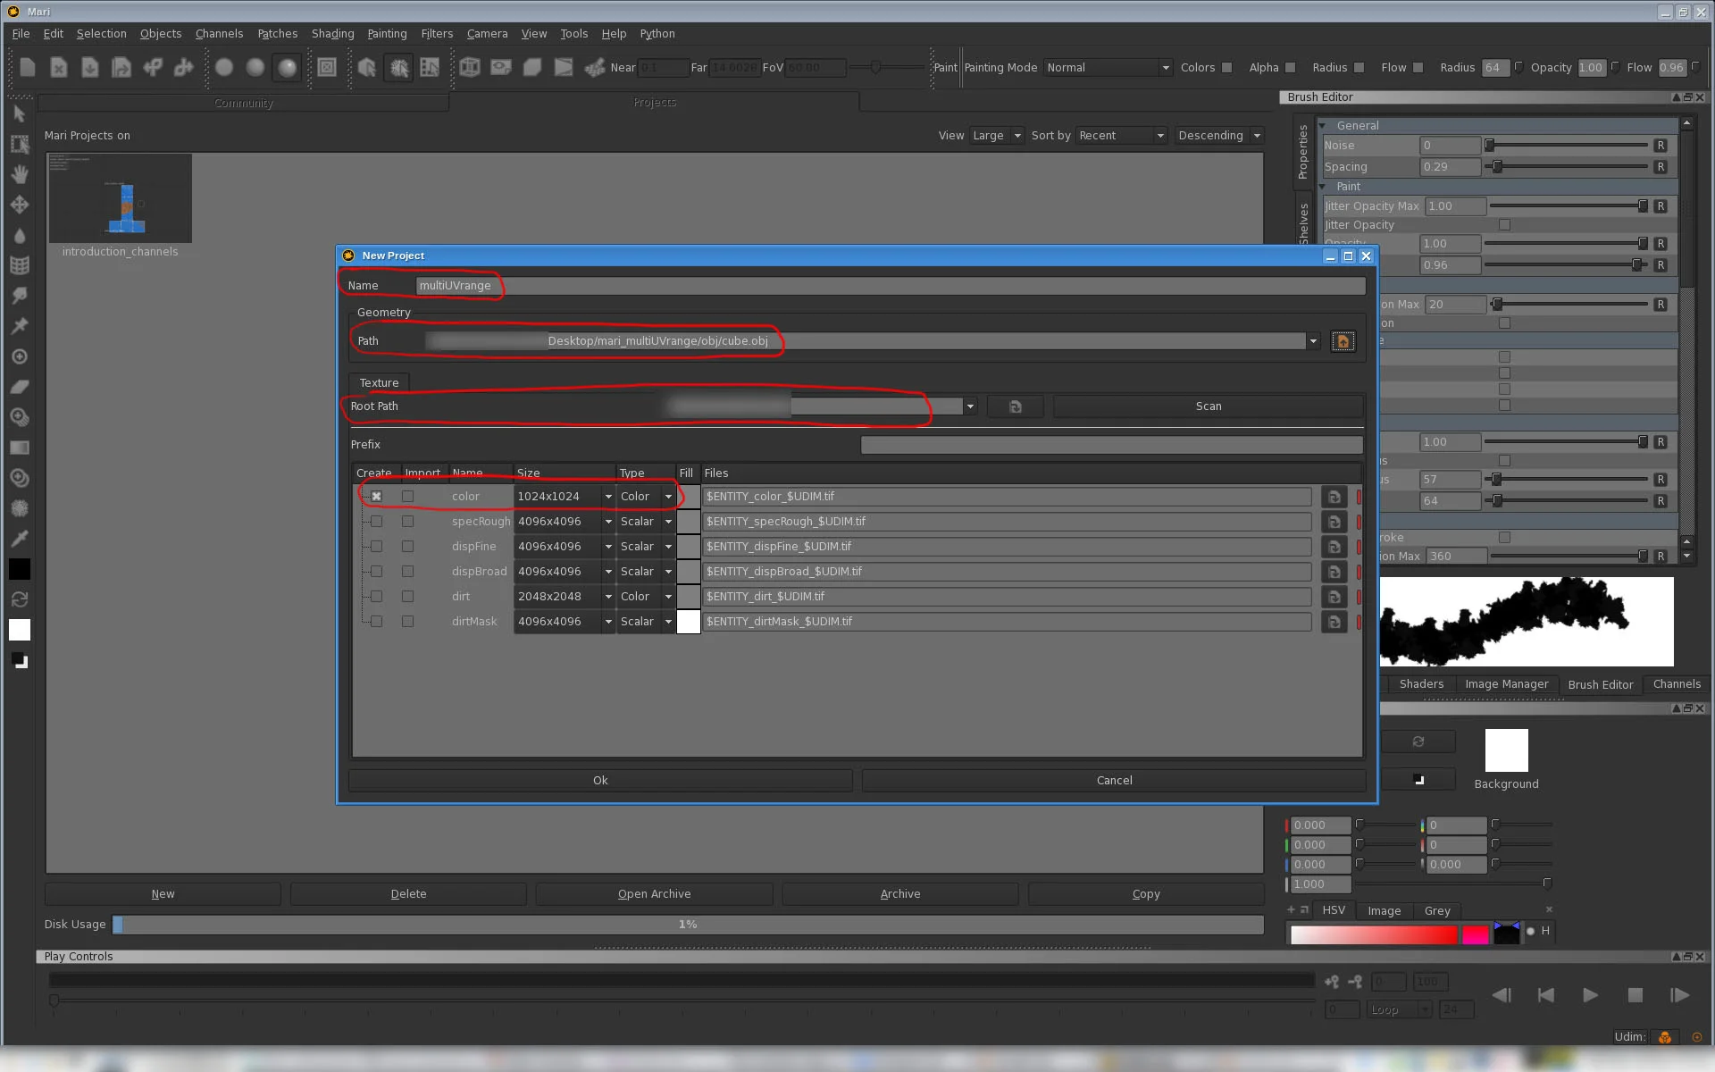1715x1072 pixels.
Task: Click the browse icon for color channel files
Action: [1334, 497]
